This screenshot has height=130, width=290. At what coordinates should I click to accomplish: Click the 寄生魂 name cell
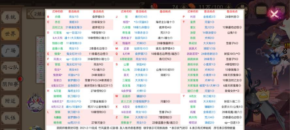(126, 32)
